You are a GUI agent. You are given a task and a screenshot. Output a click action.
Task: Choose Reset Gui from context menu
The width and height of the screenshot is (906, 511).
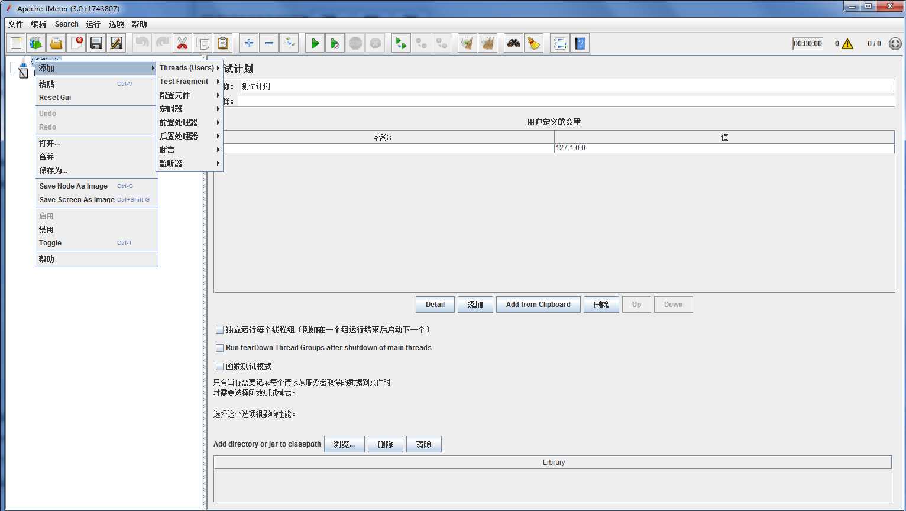pos(96,98)
